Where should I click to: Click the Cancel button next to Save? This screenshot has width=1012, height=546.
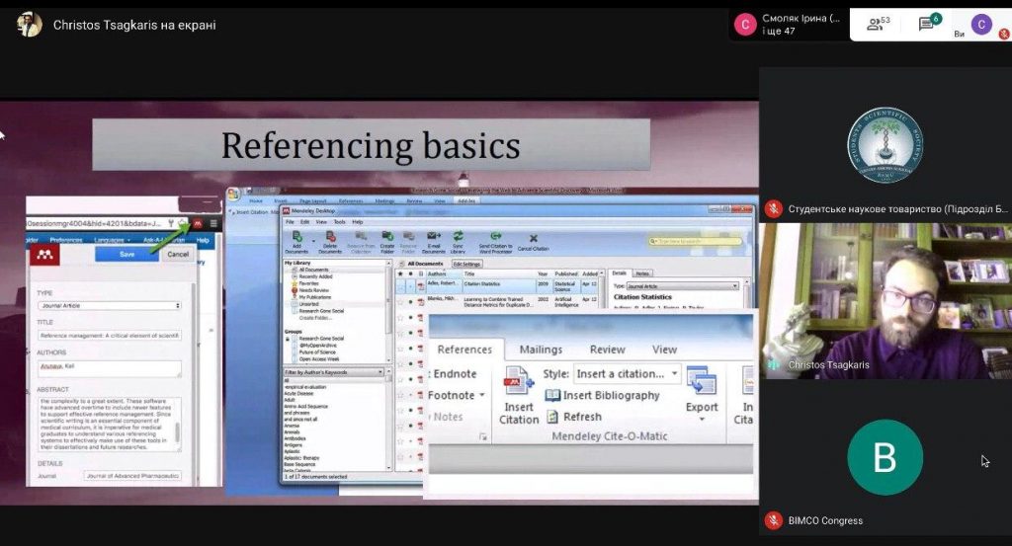coord(178,254)
